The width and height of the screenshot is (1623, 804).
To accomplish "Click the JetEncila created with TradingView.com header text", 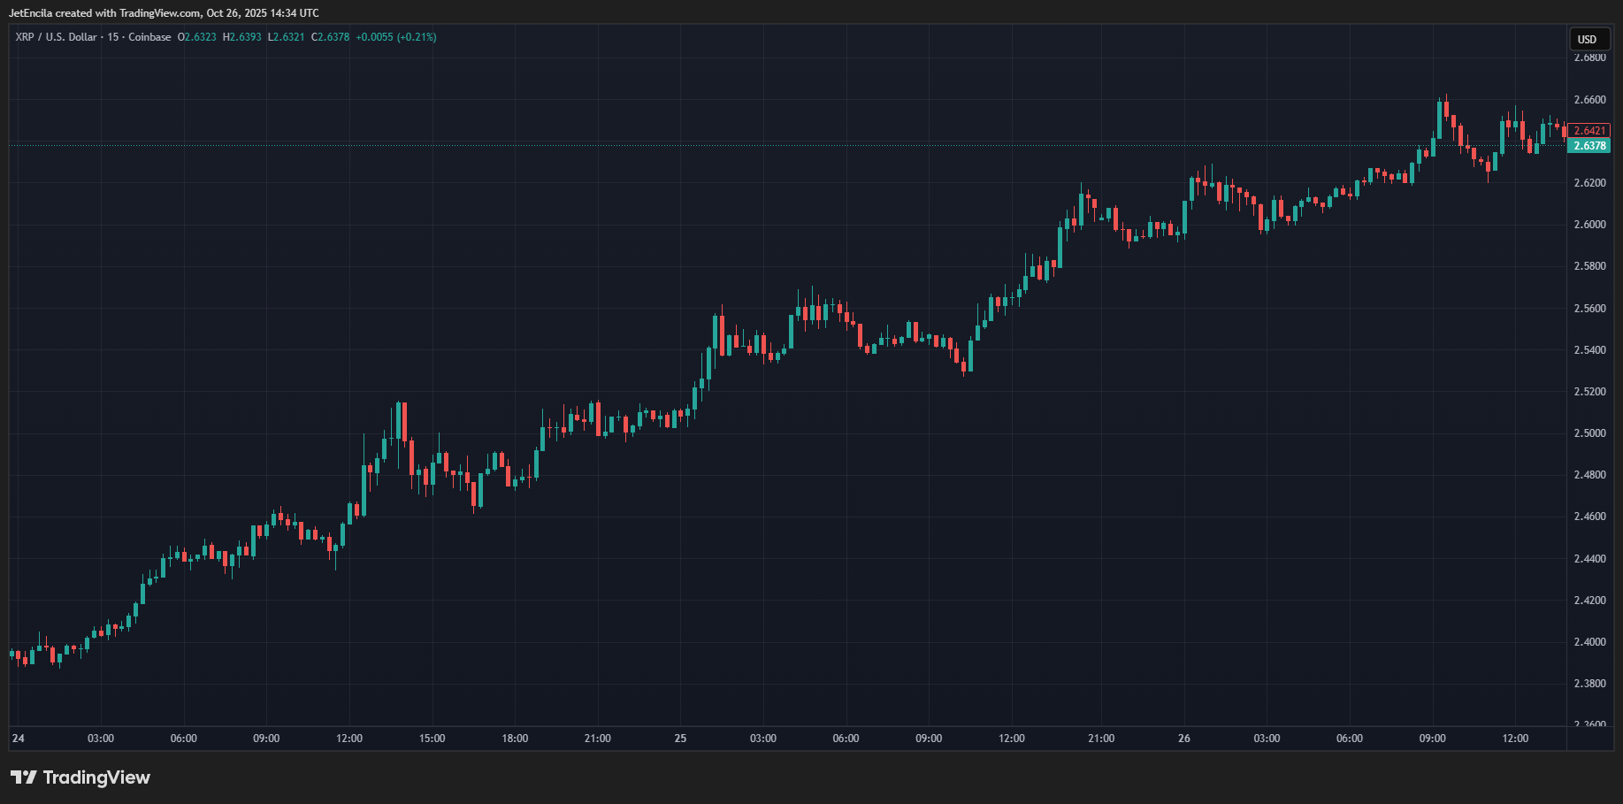I will pos(164,13).
